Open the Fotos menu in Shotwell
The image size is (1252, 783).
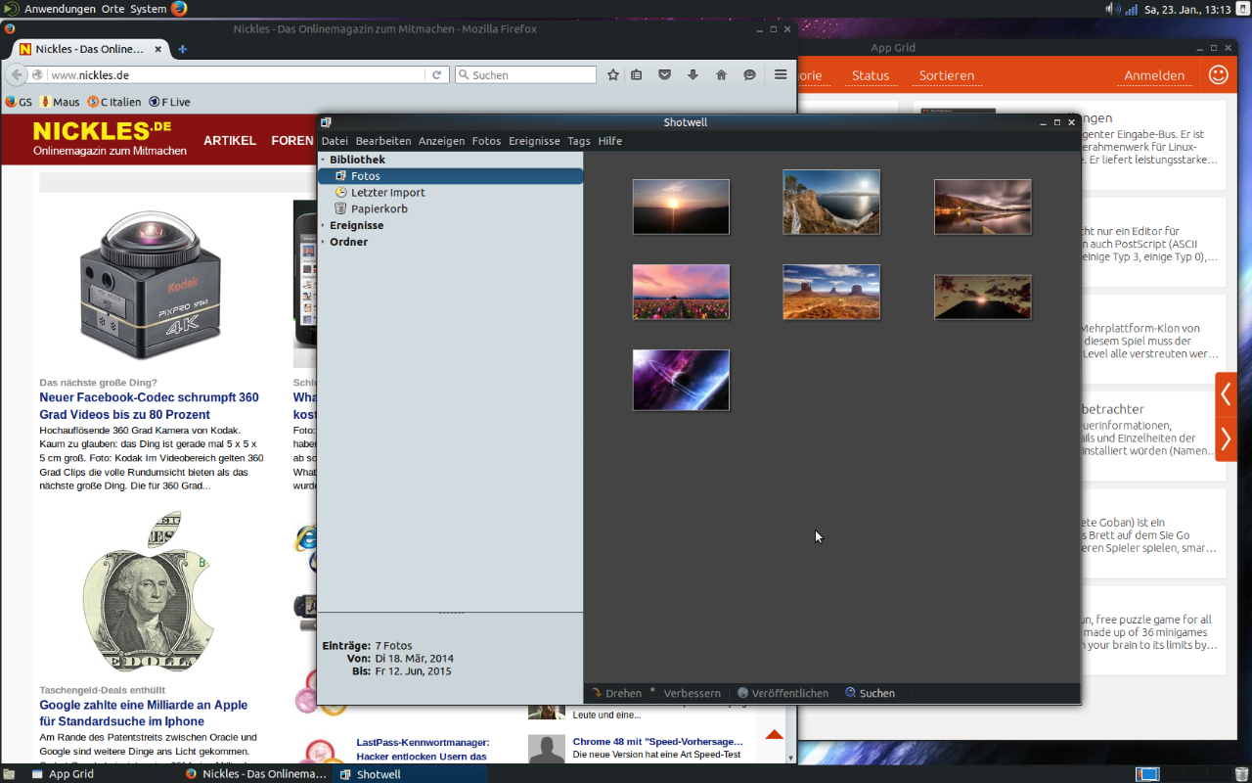pos(486,141)
